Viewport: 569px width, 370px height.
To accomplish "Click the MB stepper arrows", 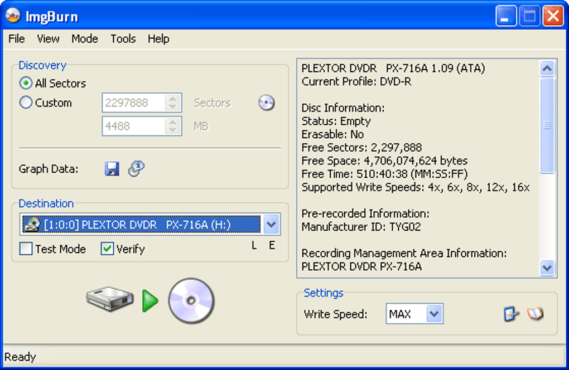I will pos(173,126).
